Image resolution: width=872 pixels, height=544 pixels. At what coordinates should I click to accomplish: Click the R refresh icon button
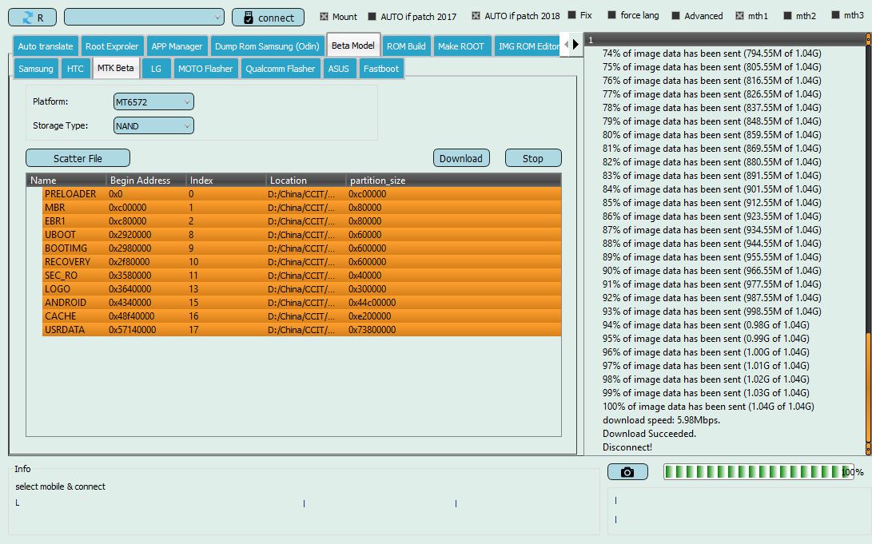pyautogui.click(x=32, y=18)
